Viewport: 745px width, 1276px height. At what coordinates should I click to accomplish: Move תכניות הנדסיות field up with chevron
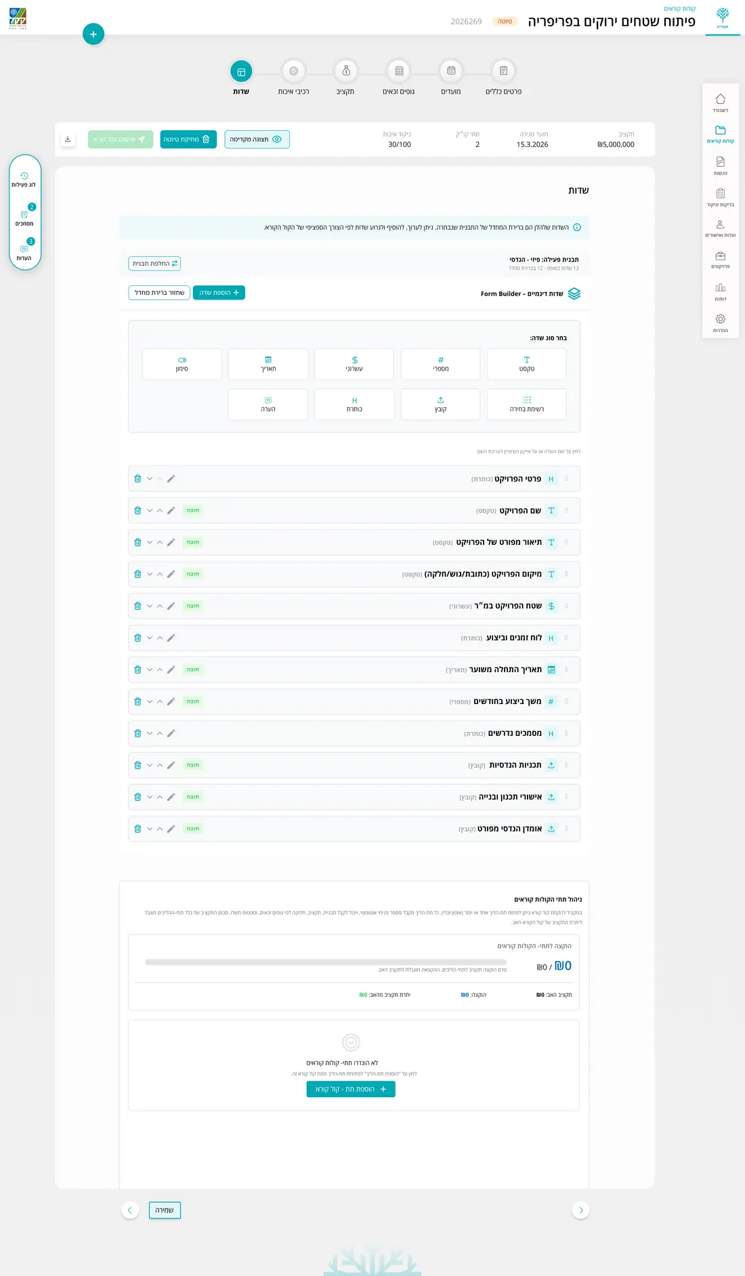(x=160, y=765)
